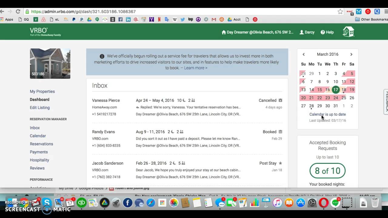Viewport: 388px width, 218px height.
Task: Open the Netflix N bookmark
Action: click(159, 19)
